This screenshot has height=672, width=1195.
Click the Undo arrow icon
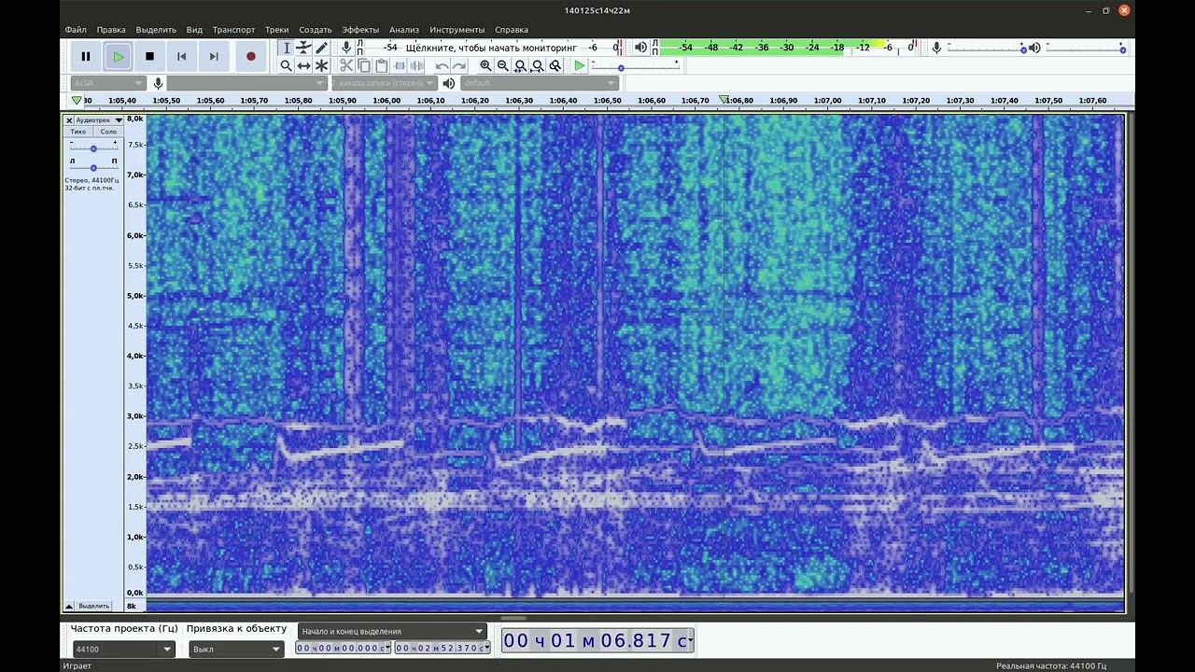tap(442, 65)
